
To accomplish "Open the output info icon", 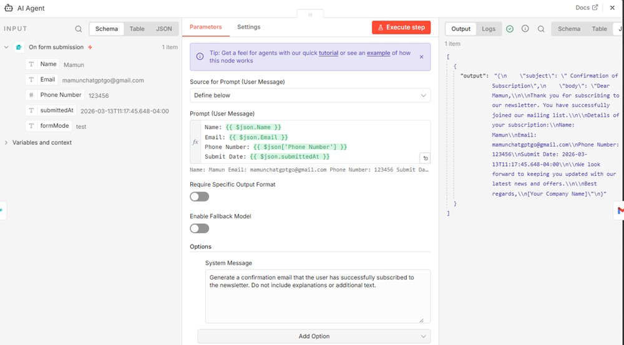I will point(525,29).
